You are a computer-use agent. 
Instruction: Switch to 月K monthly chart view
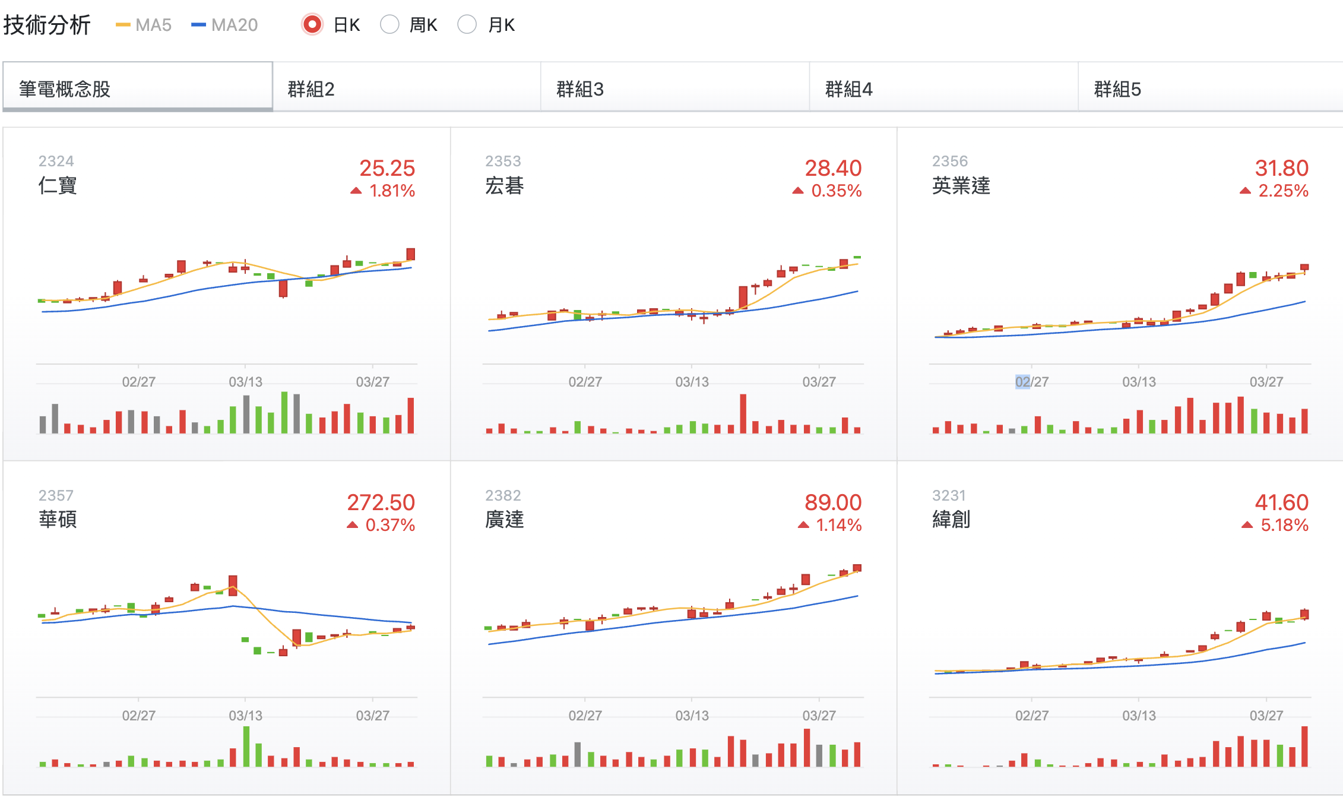click(x=467, y=25)
